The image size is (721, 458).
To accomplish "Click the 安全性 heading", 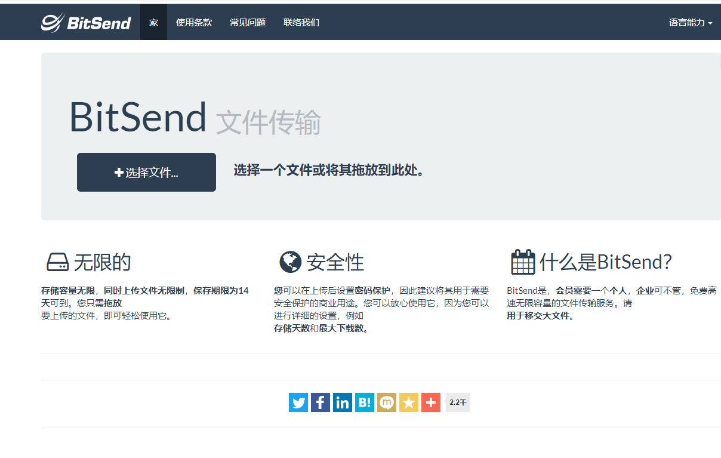I will click(x=335, y=262).
